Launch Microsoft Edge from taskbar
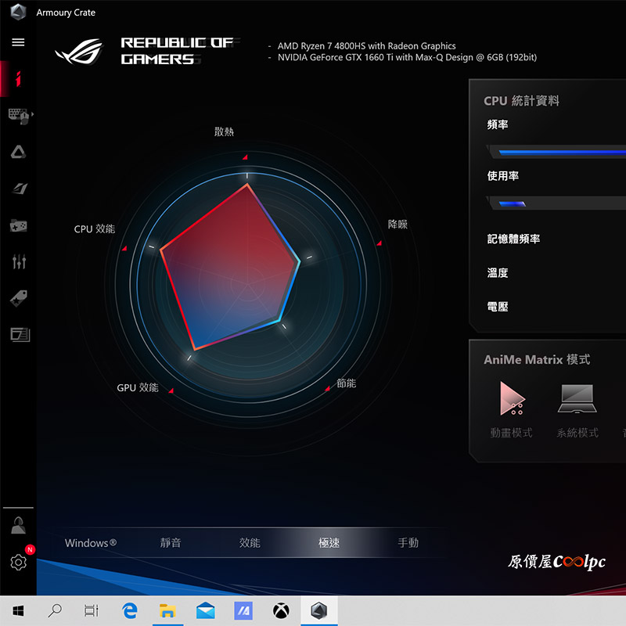 (x=130, y=610)
